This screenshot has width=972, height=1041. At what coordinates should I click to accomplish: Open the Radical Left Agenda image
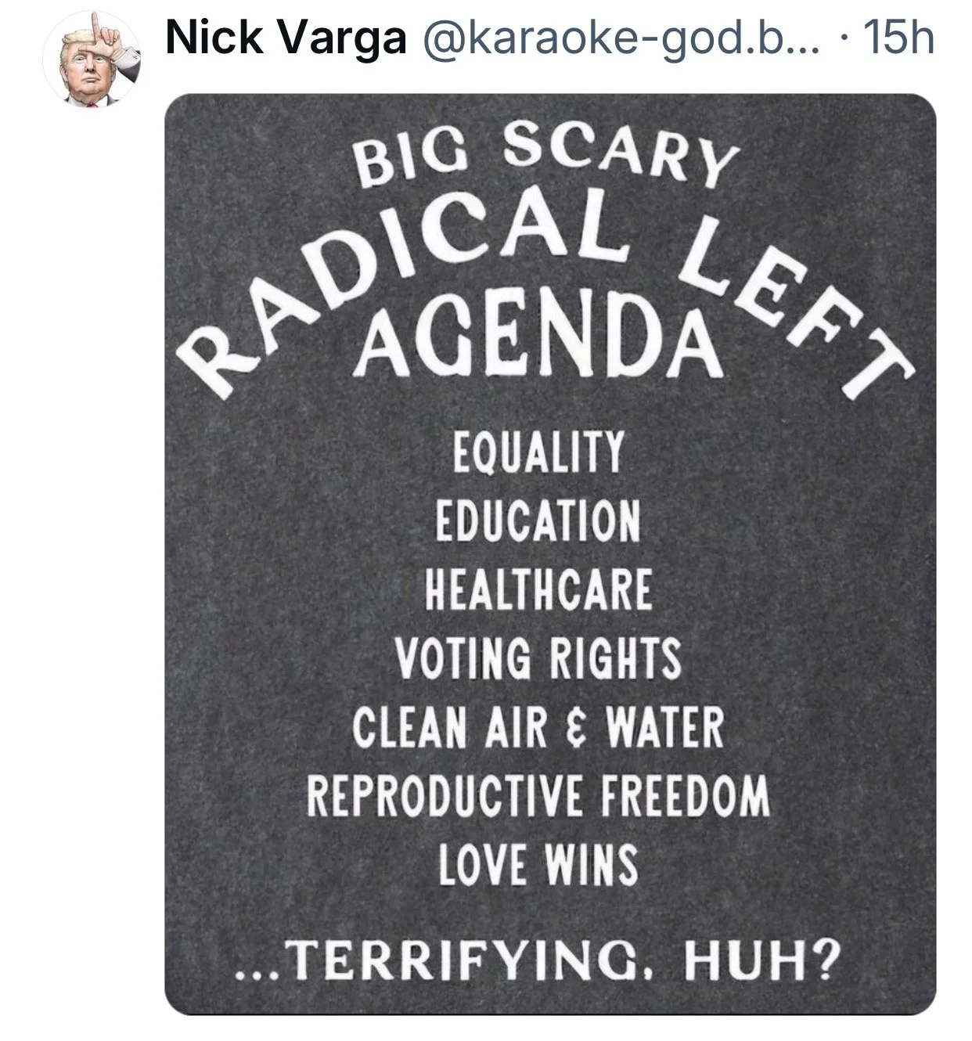[x=550, y=554]
